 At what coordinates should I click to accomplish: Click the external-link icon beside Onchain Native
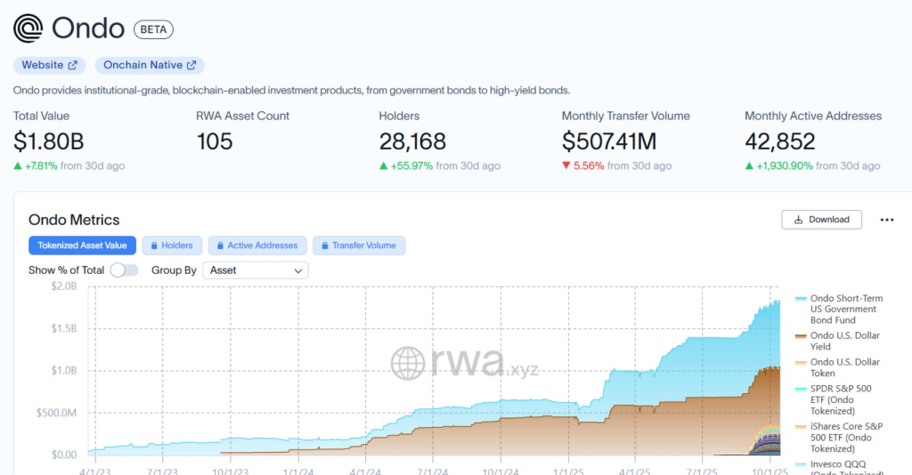tap(191, 65)
